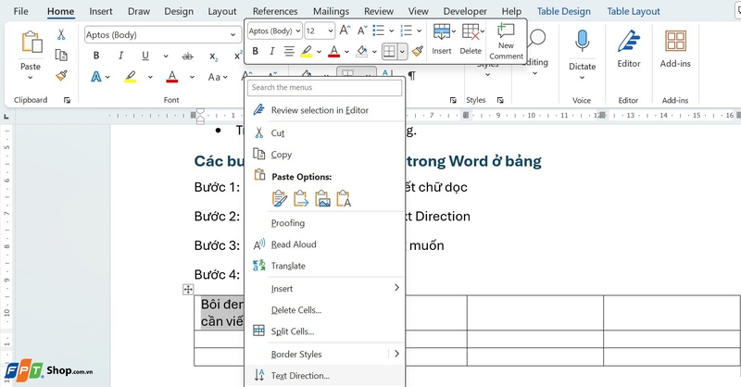Toggle Strikethrough formatting
Screen dimensions: 741x387
point(188,56)
